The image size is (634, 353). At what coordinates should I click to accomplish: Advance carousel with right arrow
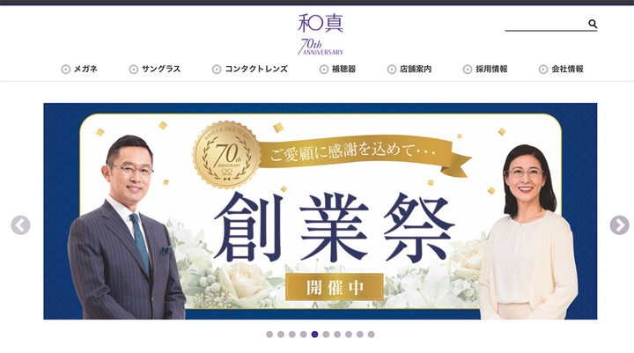coord(619,225)
